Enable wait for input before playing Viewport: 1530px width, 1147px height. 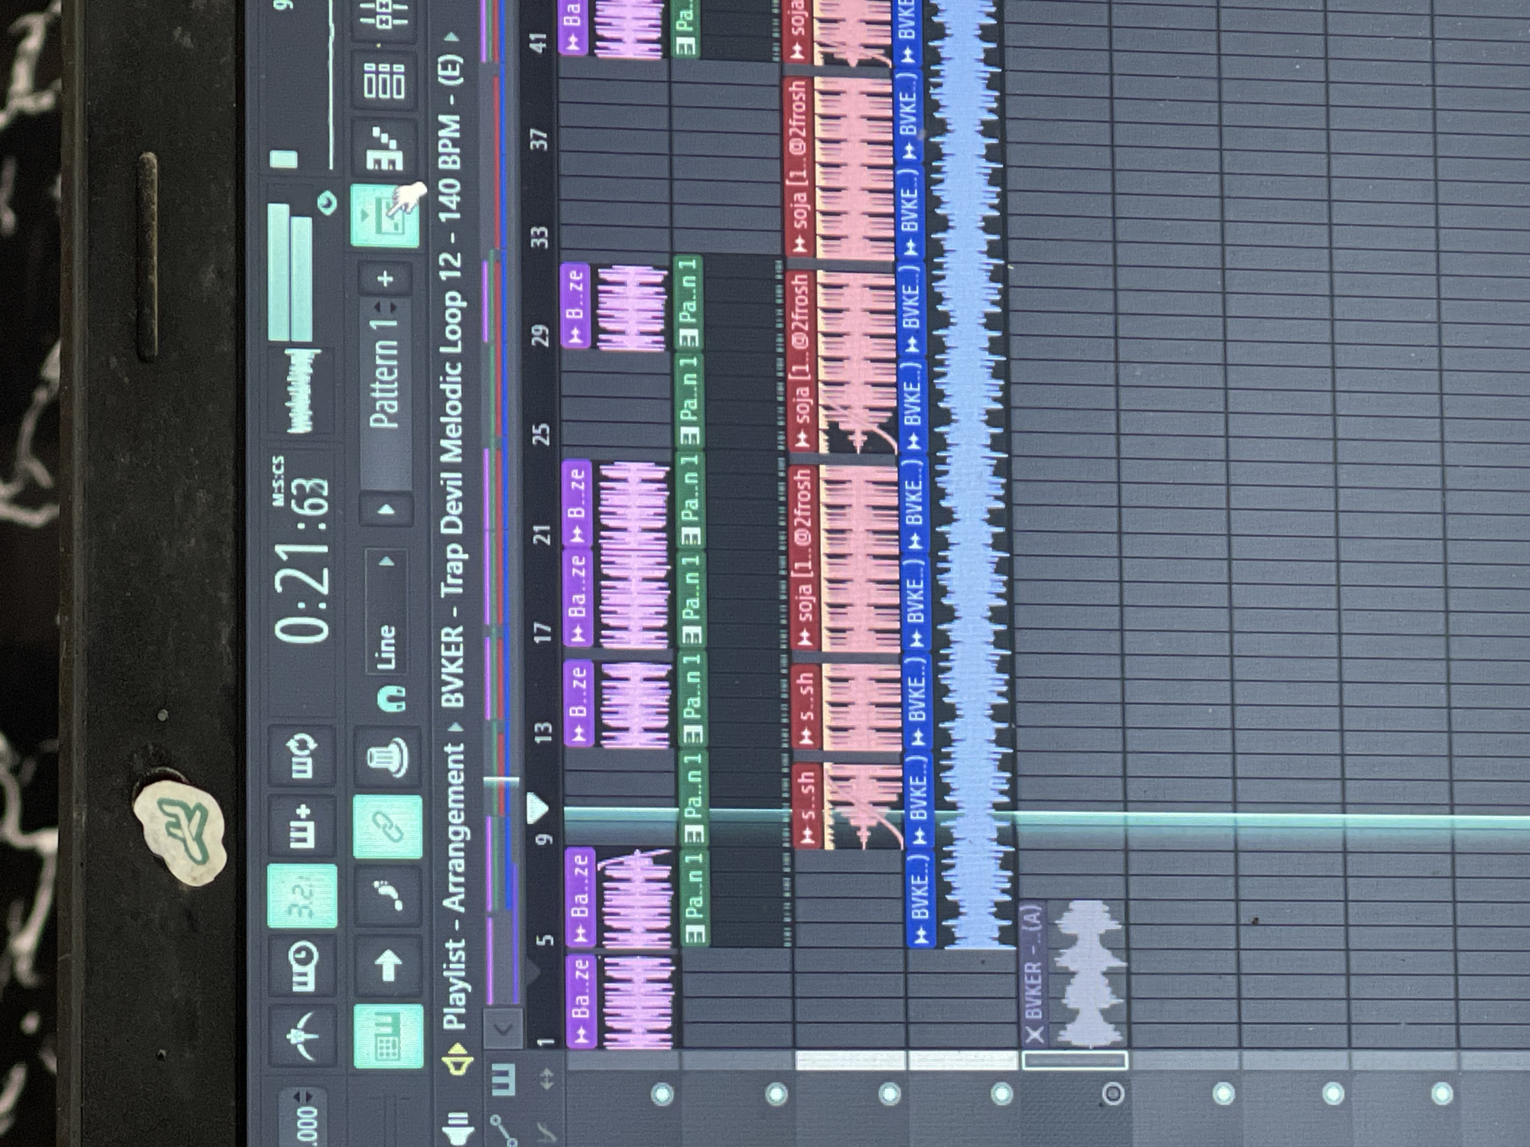pos(303,966)
